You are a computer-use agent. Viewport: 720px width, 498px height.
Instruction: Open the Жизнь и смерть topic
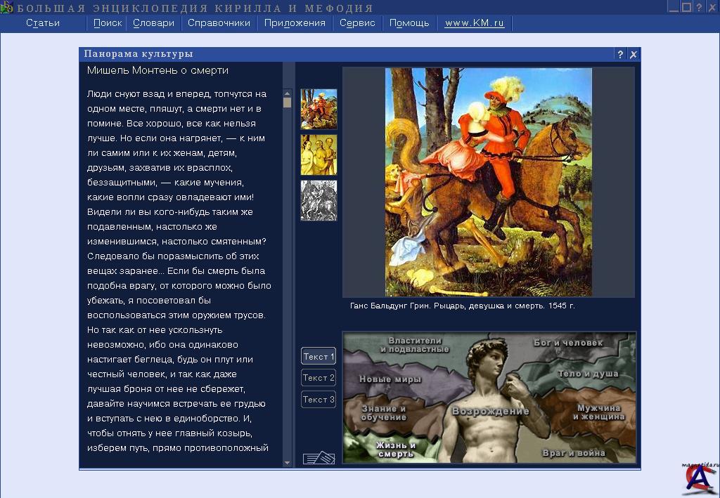pos(397,449)
